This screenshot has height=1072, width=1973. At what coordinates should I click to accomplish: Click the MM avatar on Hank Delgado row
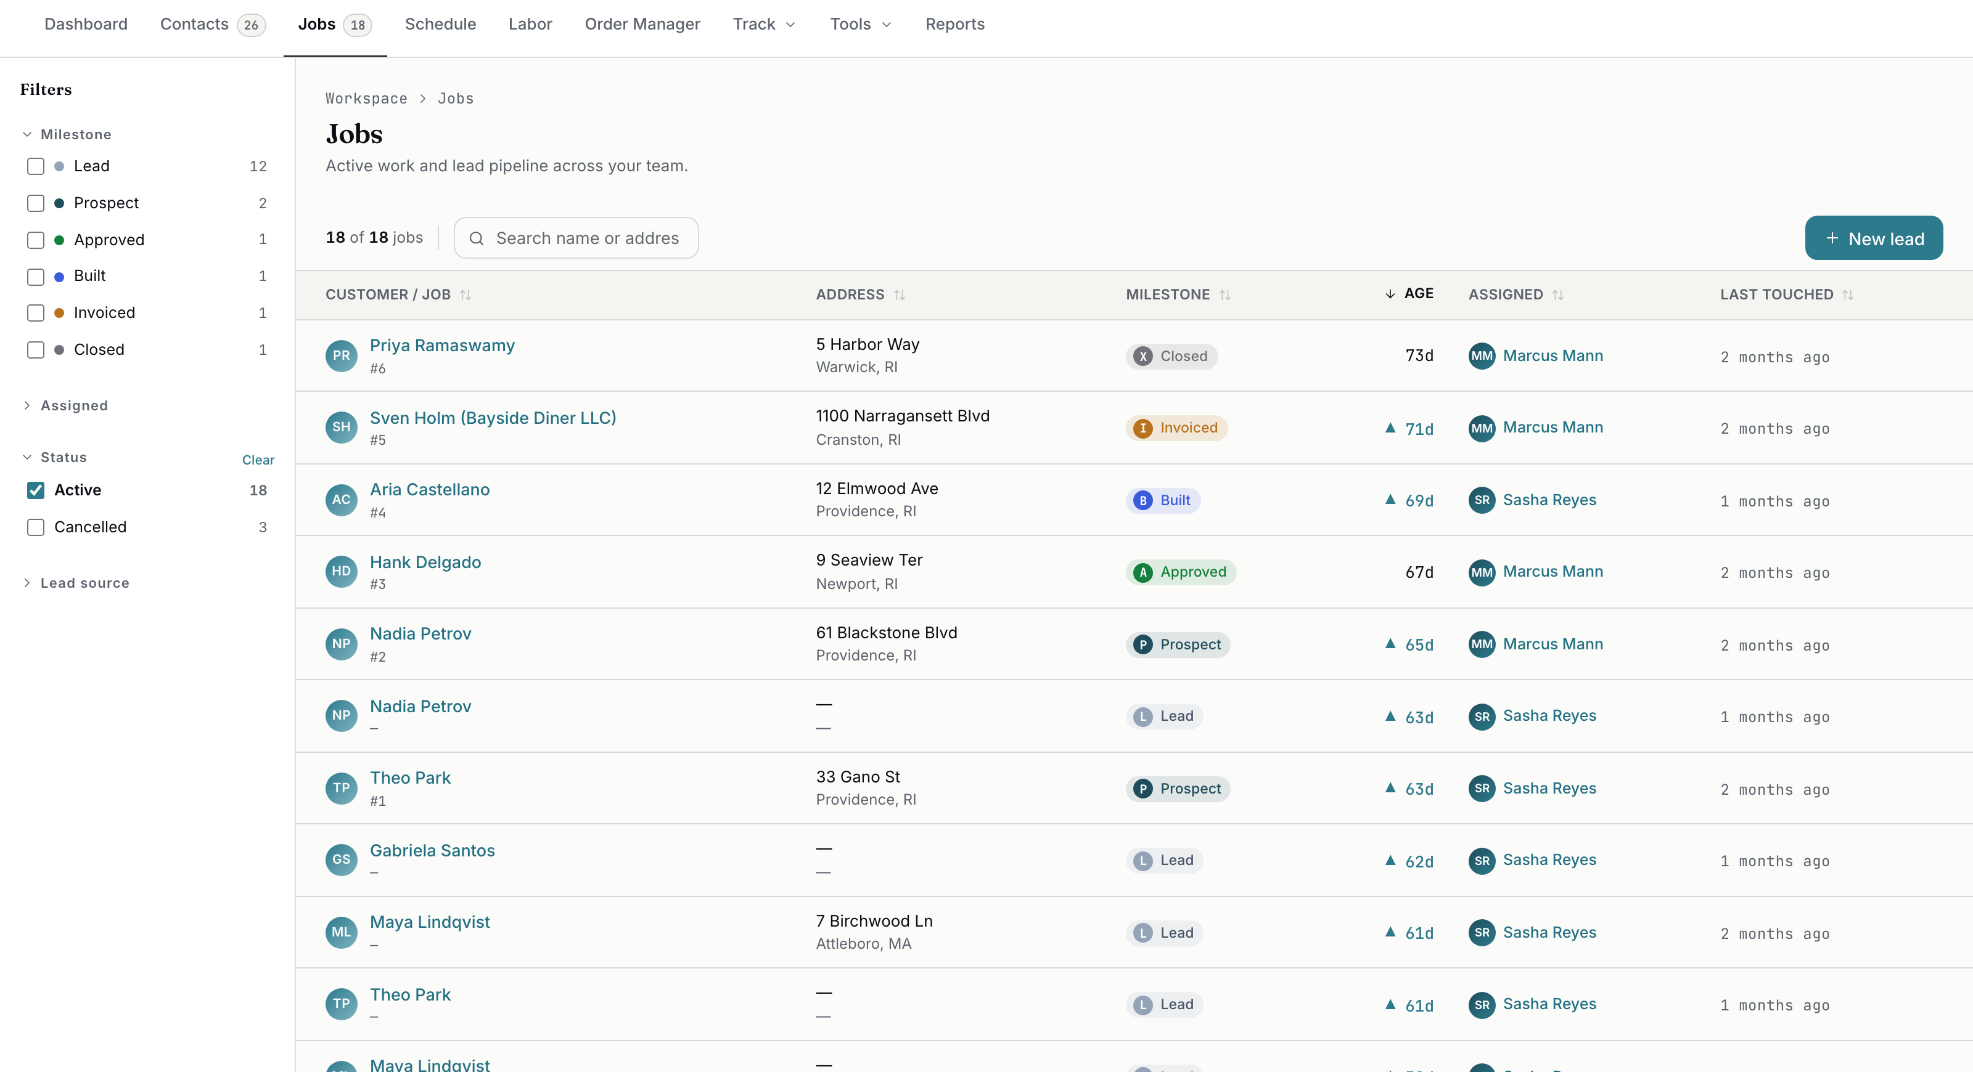pos(1482,572)
